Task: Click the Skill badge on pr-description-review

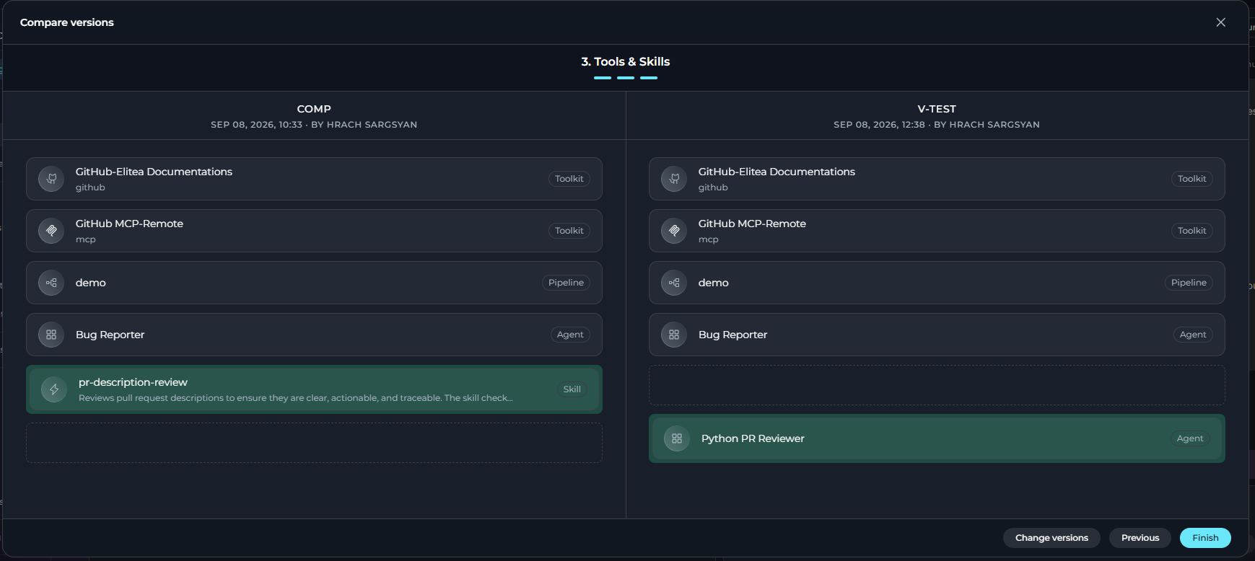Action: click(x=572, y=389)
